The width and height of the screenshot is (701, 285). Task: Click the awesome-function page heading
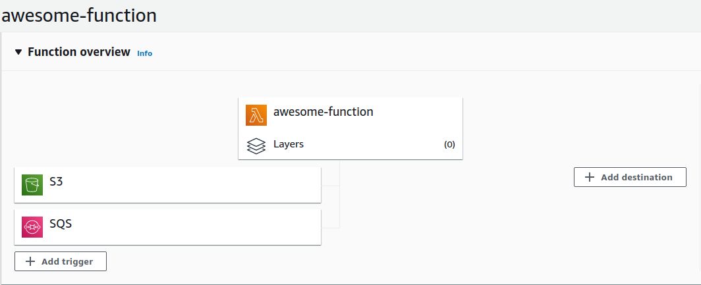tap(79, 15)
